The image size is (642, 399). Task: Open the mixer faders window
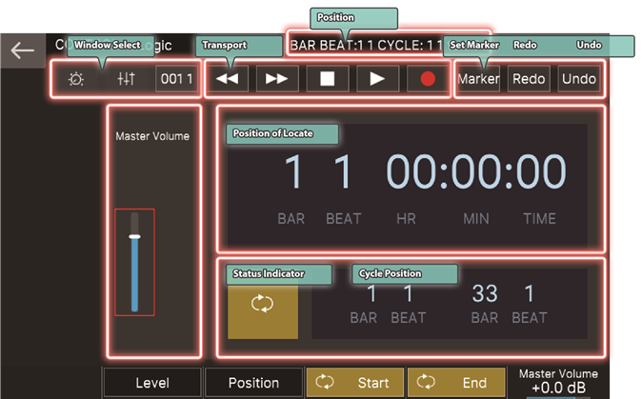point(127,79)
